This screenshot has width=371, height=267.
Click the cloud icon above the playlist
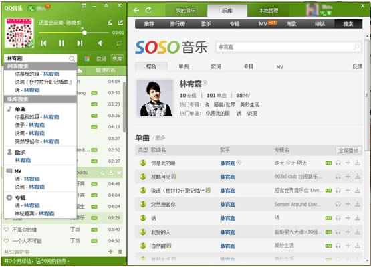[80, 70]
